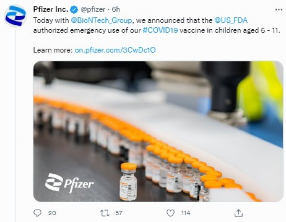Viewport: 286px width, 222px height.
Task: Click the tweet body text
Action: pos(157,25)
